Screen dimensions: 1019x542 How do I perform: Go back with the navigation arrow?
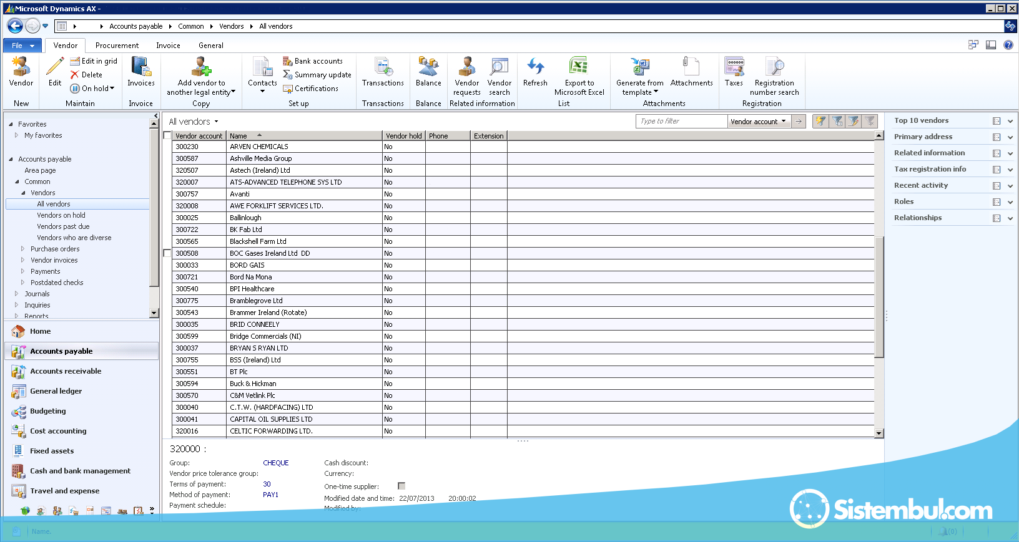click(15, 26)
